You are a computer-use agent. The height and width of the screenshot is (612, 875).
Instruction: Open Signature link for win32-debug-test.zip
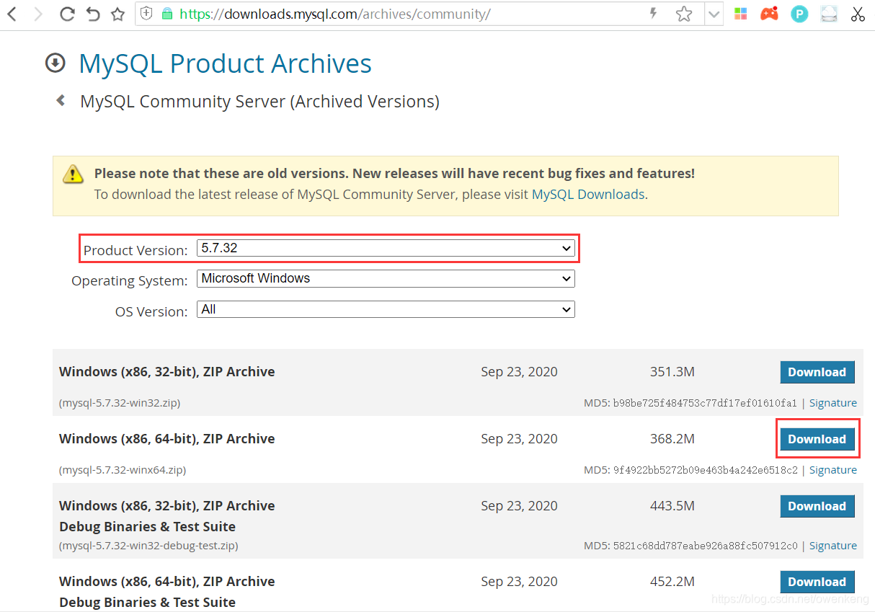(833, 546)
